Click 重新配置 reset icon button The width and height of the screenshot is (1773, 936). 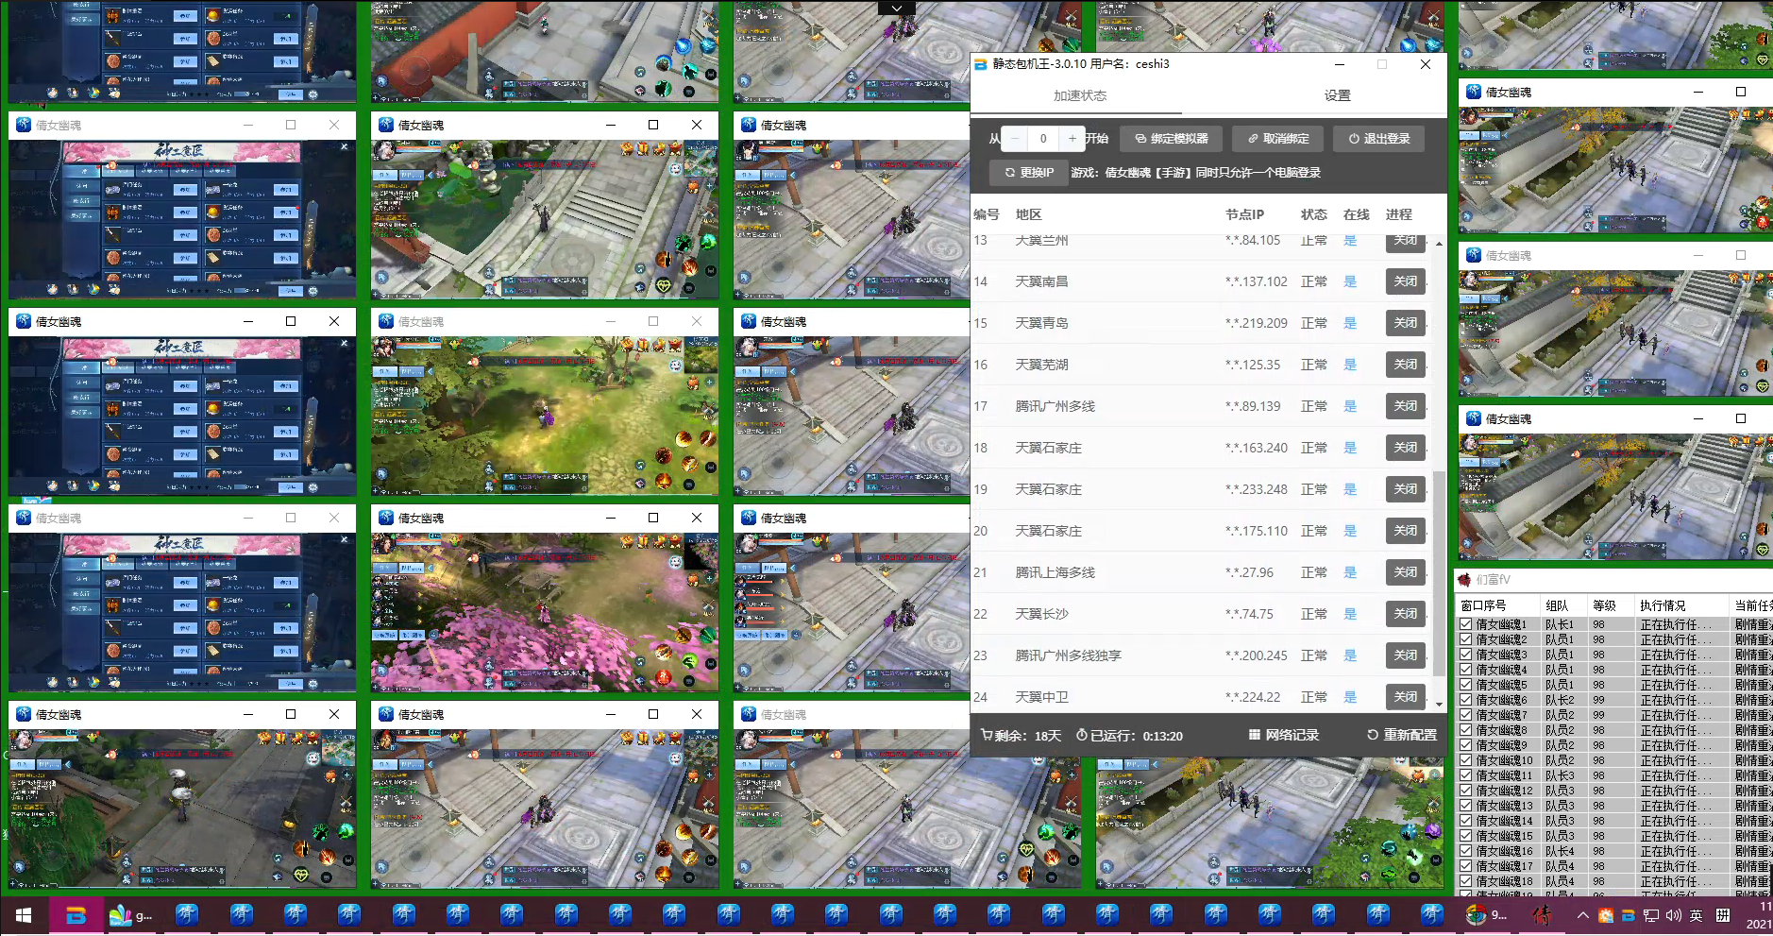(1402, 735)
